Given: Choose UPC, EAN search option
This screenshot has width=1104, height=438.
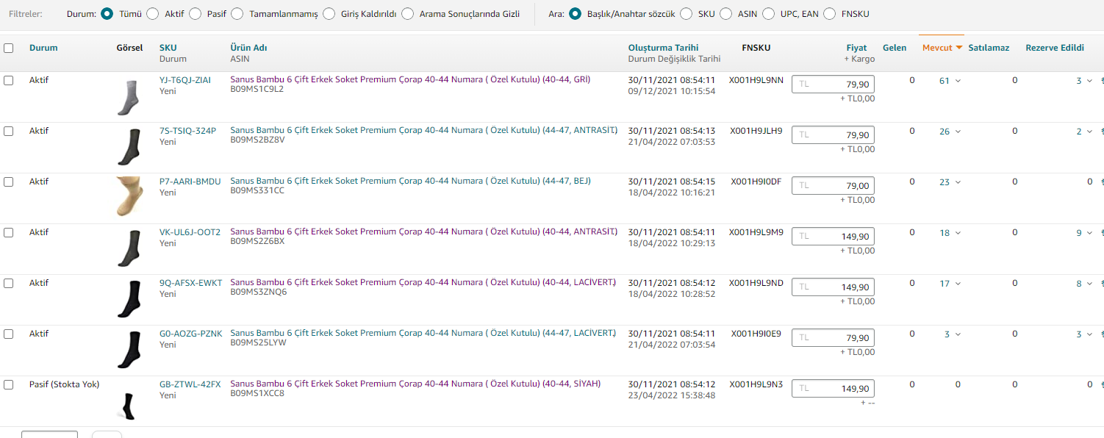Looking at the screenshot, I should click(769, 13).
